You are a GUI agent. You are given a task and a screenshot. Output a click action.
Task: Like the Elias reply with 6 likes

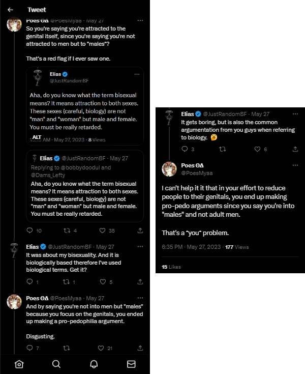tap(257, 149)
